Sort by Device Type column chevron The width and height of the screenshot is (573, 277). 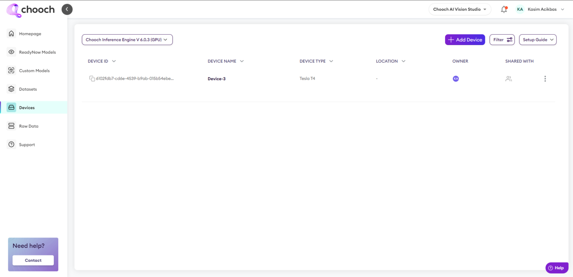click(331, 61)
